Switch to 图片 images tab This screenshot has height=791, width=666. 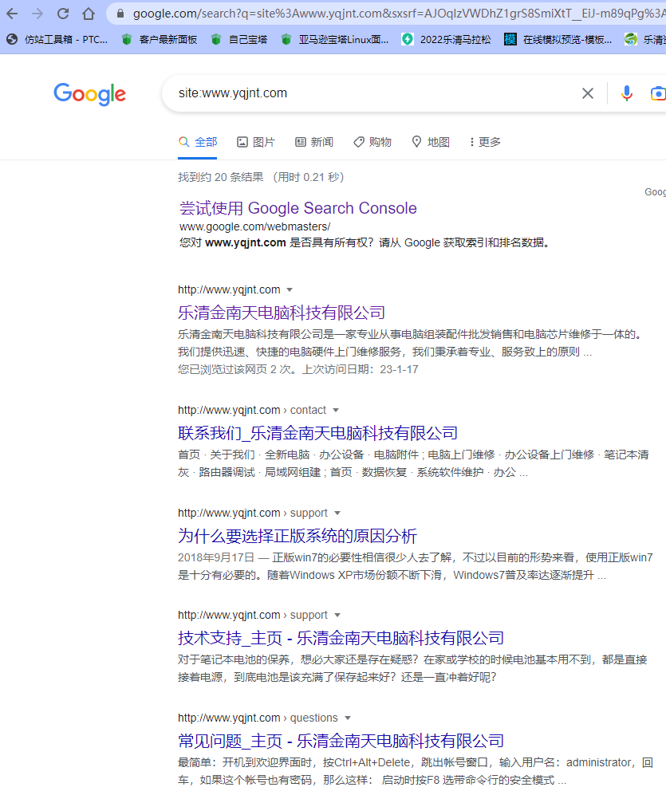[256, 142]
